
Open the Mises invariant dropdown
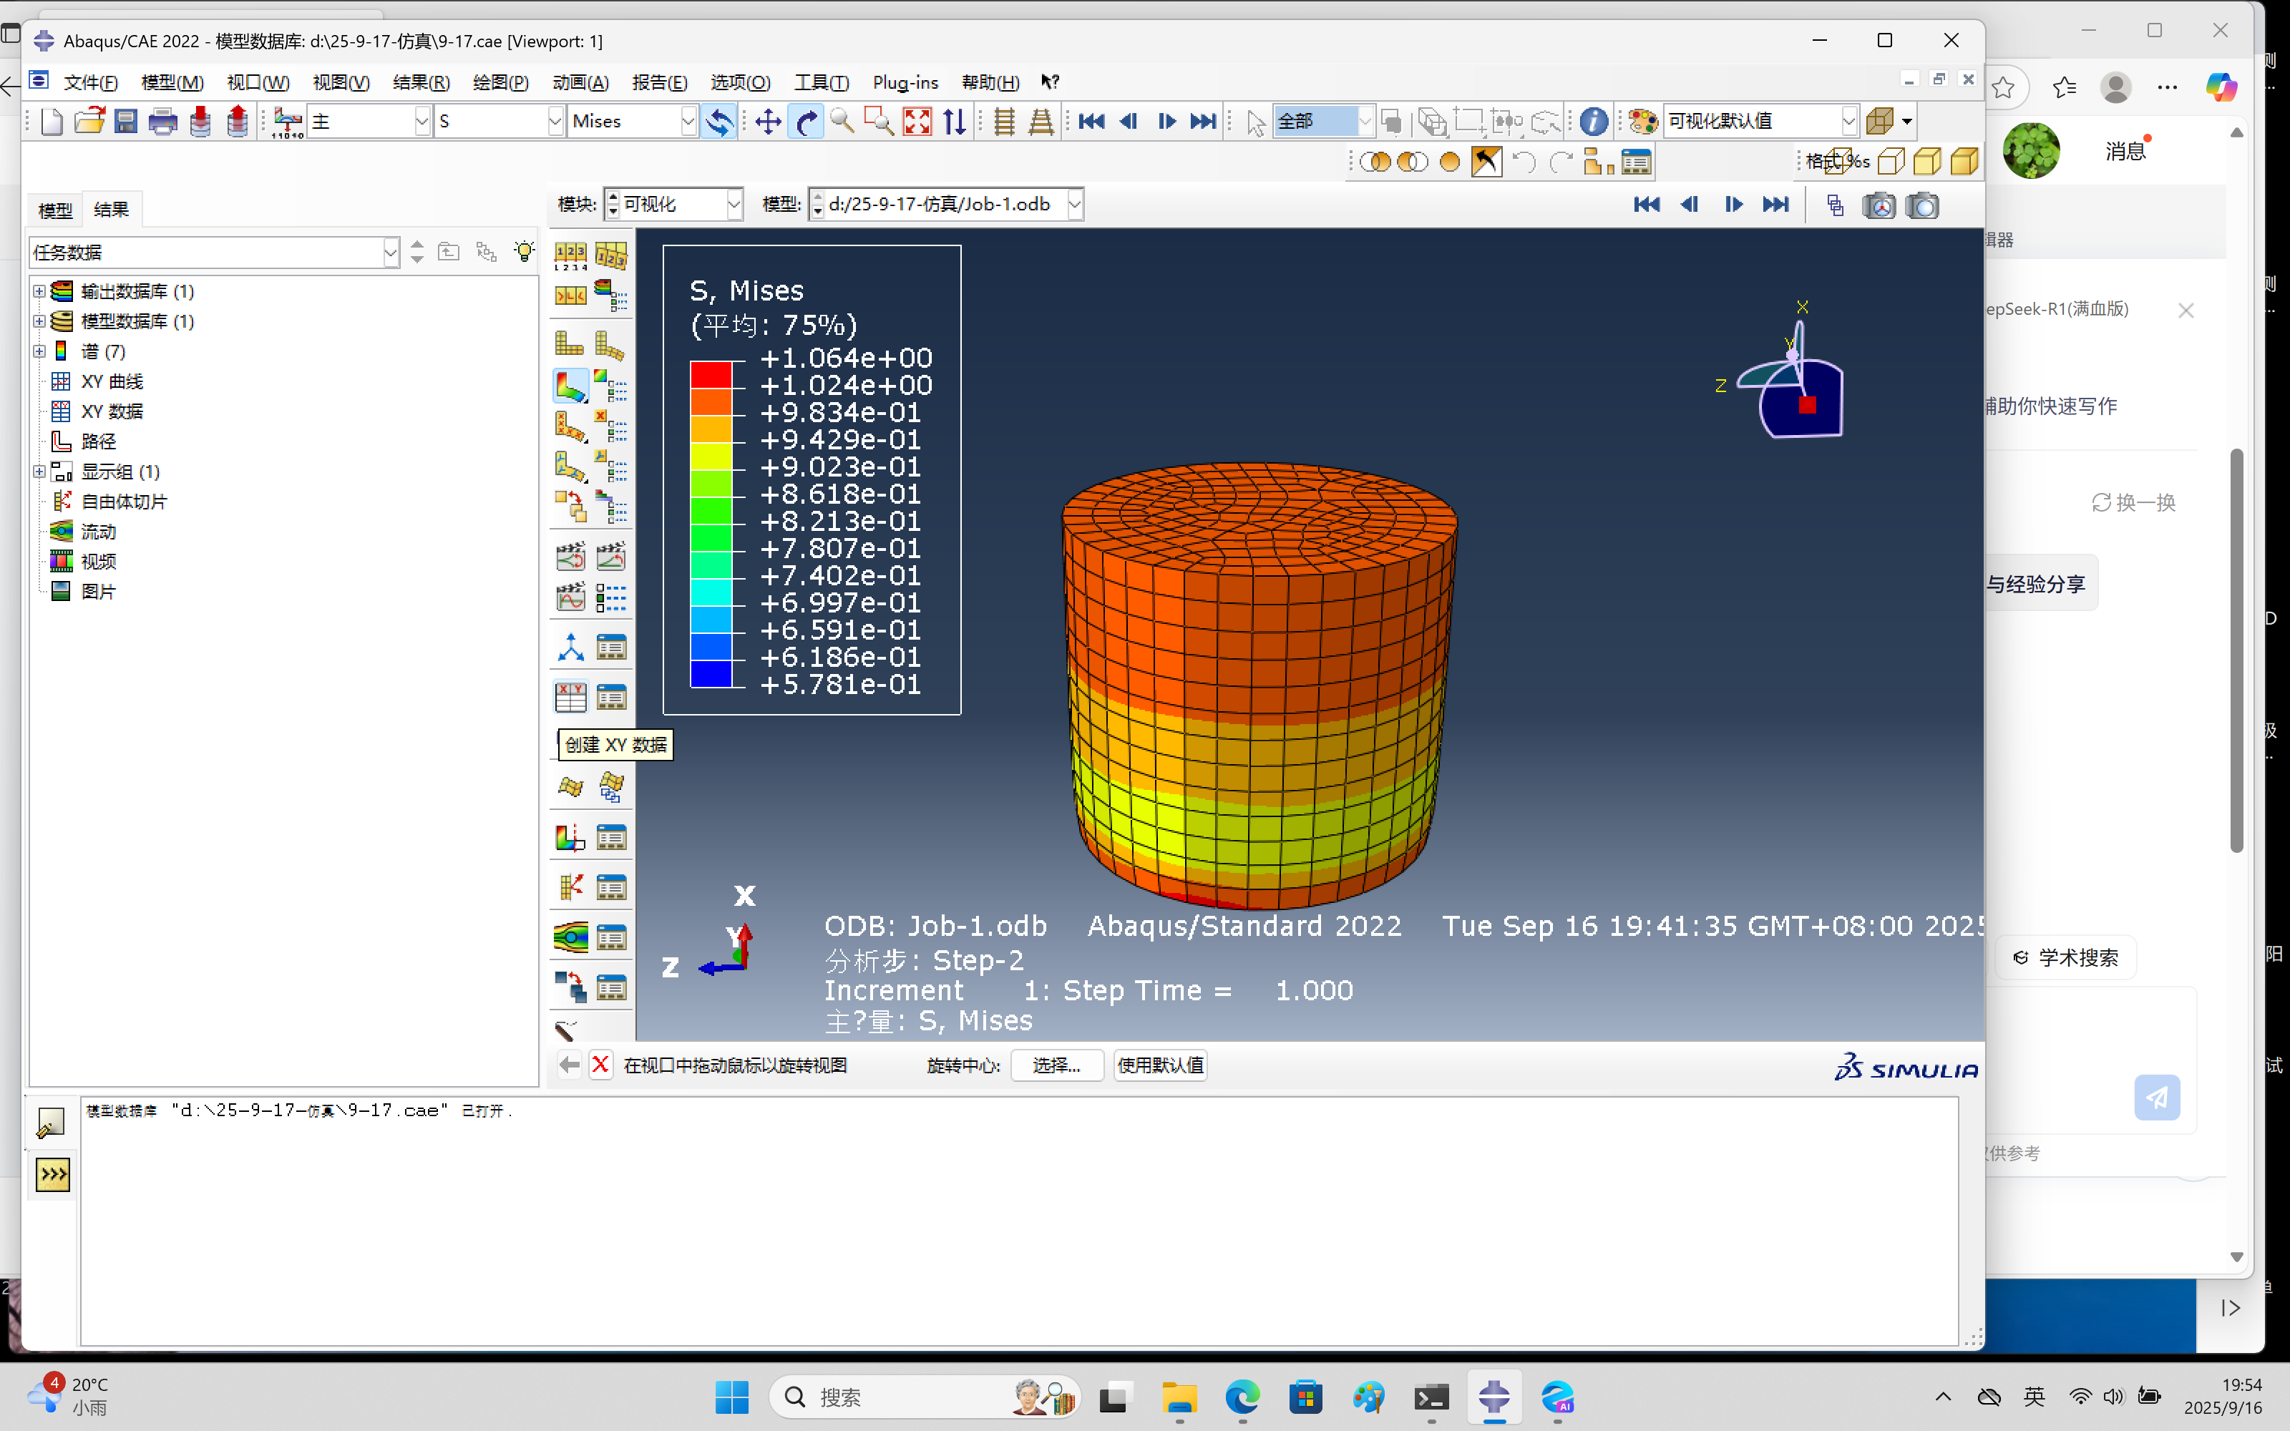pos(688,121)
